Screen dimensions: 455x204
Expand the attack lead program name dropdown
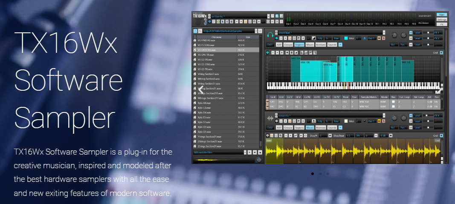(x=384, y=32)
